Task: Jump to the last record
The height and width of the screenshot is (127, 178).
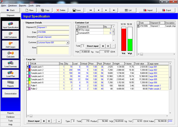Action: point(114,10)
